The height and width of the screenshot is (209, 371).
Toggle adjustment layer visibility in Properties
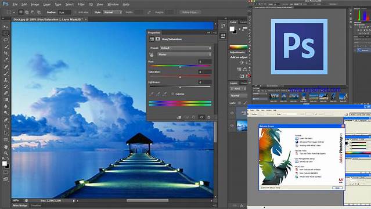coord(201,117)
